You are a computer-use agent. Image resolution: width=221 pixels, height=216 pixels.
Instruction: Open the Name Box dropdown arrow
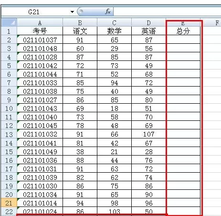click(72, 12)
